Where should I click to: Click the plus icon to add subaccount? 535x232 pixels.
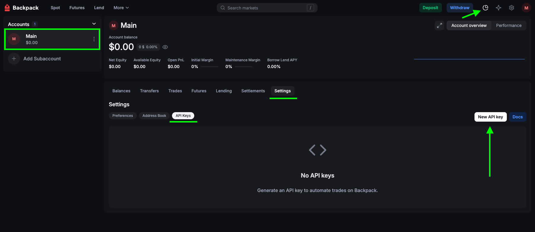tap(14, 59)
